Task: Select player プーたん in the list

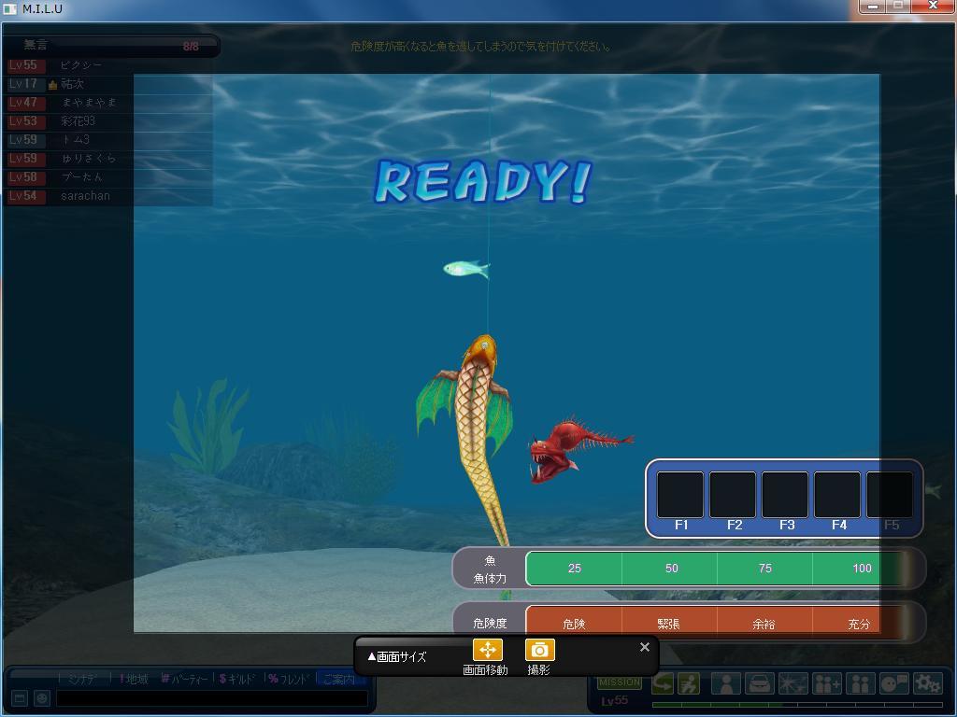Action: pyautogui.click(x=109, y=177)
